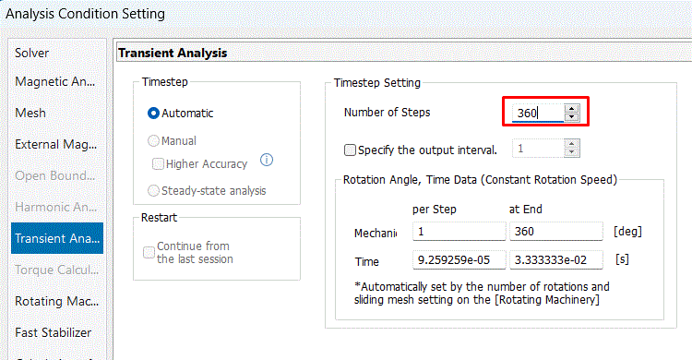The height and width of the screenshot is (360, 692).
Task: Increment the output interval spinner up
Action: (x=571, y=144)
